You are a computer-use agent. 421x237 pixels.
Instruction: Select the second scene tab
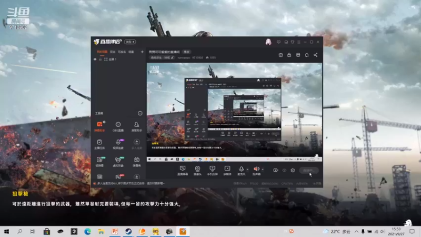[x=113, y=52]
